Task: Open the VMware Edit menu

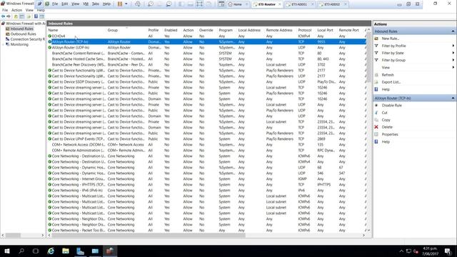Action: tap(65, 4)
